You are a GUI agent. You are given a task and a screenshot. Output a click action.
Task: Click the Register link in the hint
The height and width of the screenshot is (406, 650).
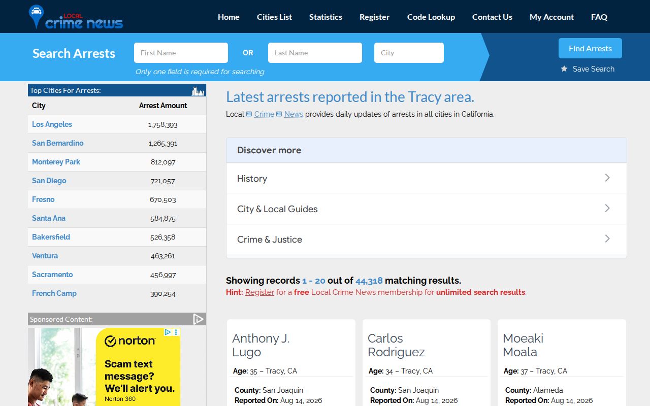(x=259, y=292)
